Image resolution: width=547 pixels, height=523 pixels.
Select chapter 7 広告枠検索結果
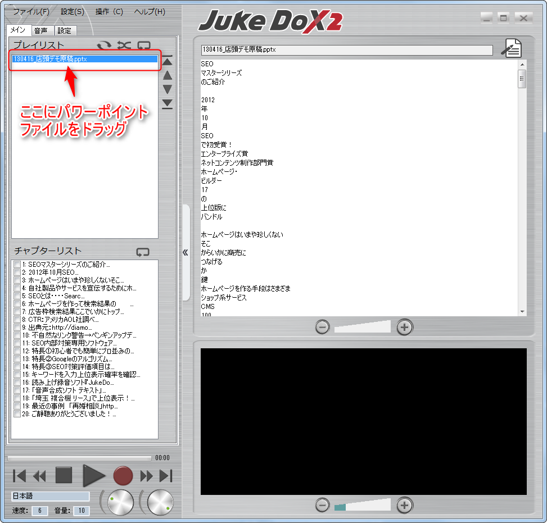tap(73, 311)
